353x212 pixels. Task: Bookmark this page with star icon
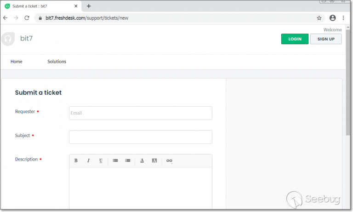[319, 18]
